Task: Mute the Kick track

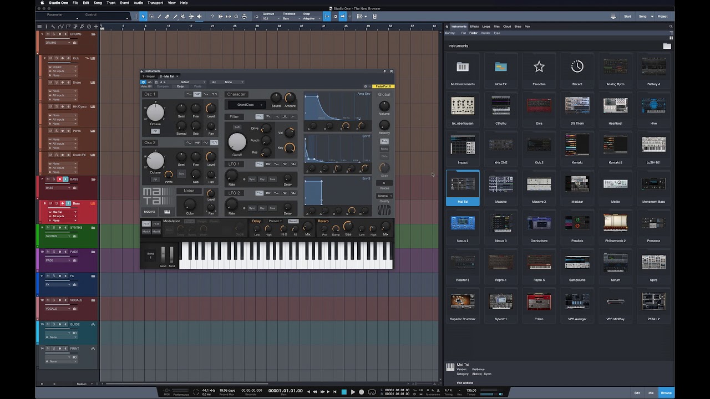Action: [x=50, y=58]
